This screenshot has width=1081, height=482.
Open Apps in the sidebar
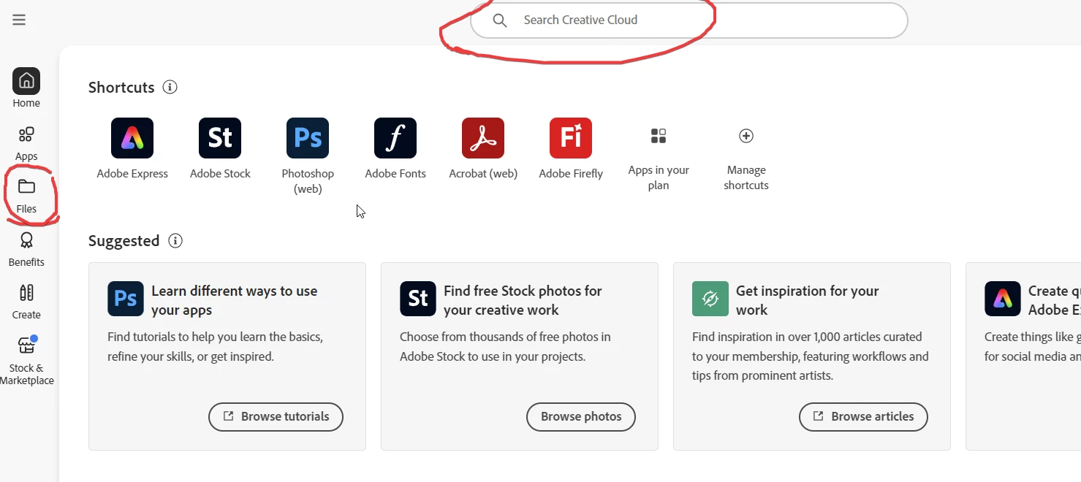(26, 144)
